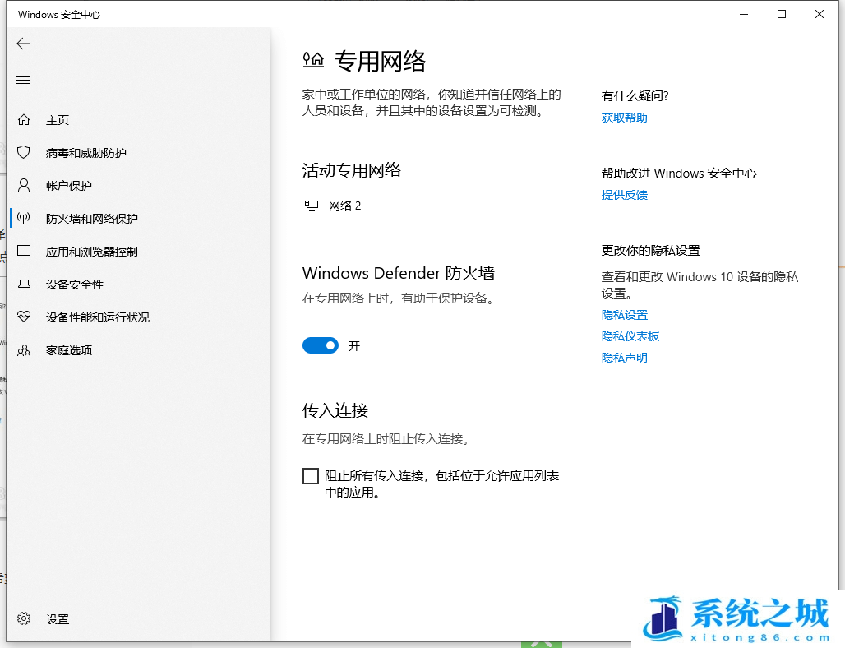Click the 更改你的隐私设置 heading
Image resolution: width=845 pixels, height=648 pixels.
(650, 251)
